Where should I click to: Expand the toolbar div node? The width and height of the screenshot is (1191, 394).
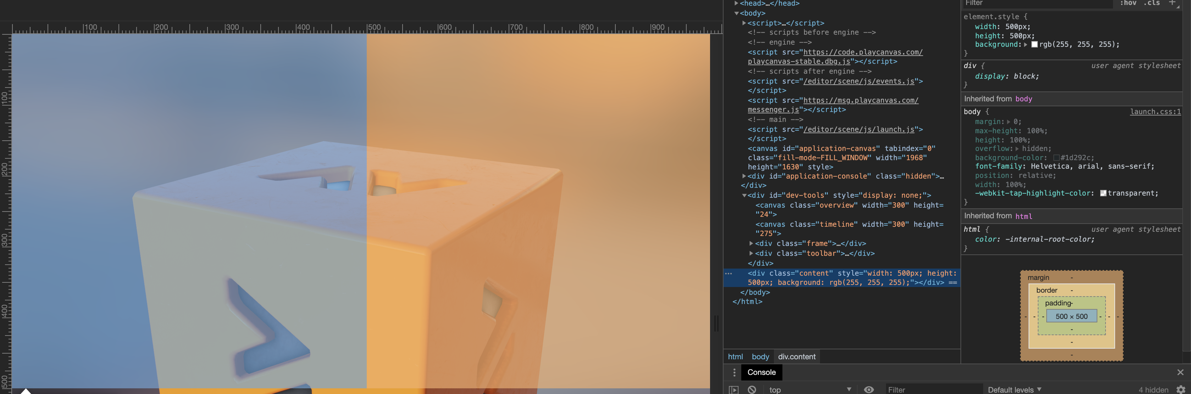(751, 253)
